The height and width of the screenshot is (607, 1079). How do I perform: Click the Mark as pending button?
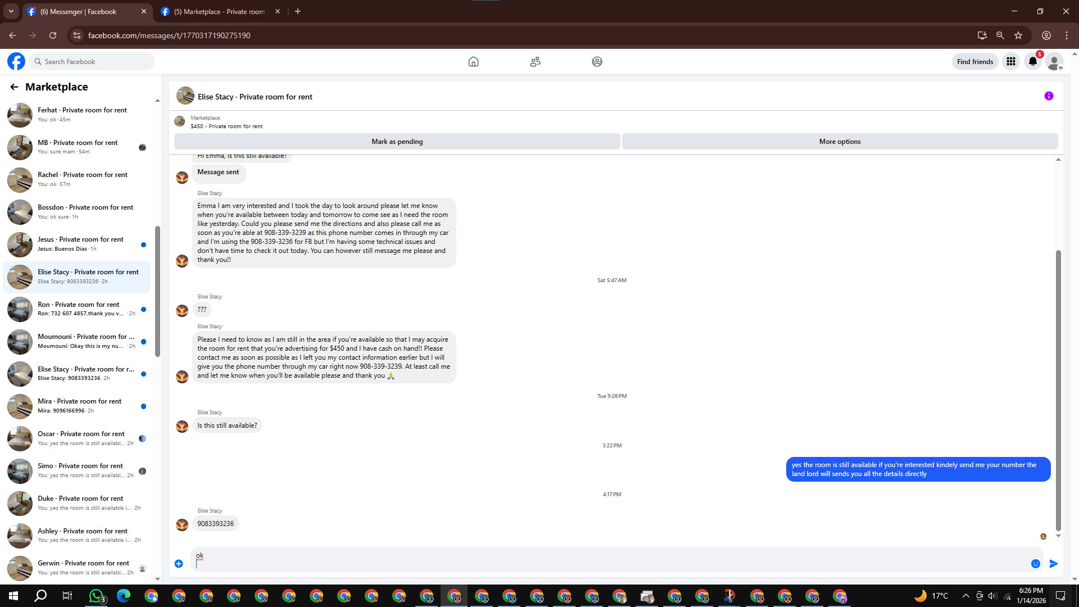[x=397, y=142]
